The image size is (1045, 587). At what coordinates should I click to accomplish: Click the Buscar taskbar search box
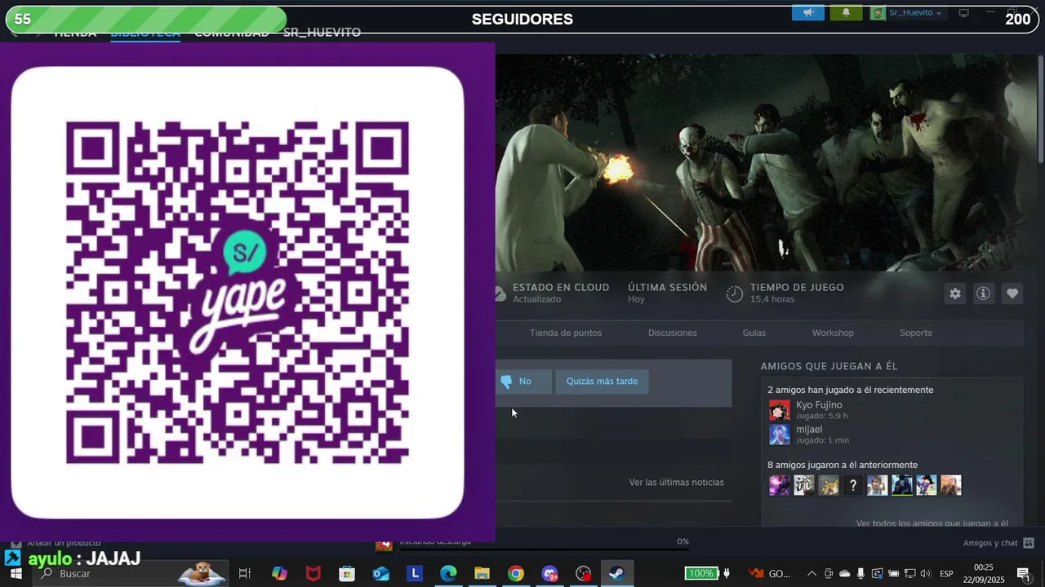[x=131, y=574]
